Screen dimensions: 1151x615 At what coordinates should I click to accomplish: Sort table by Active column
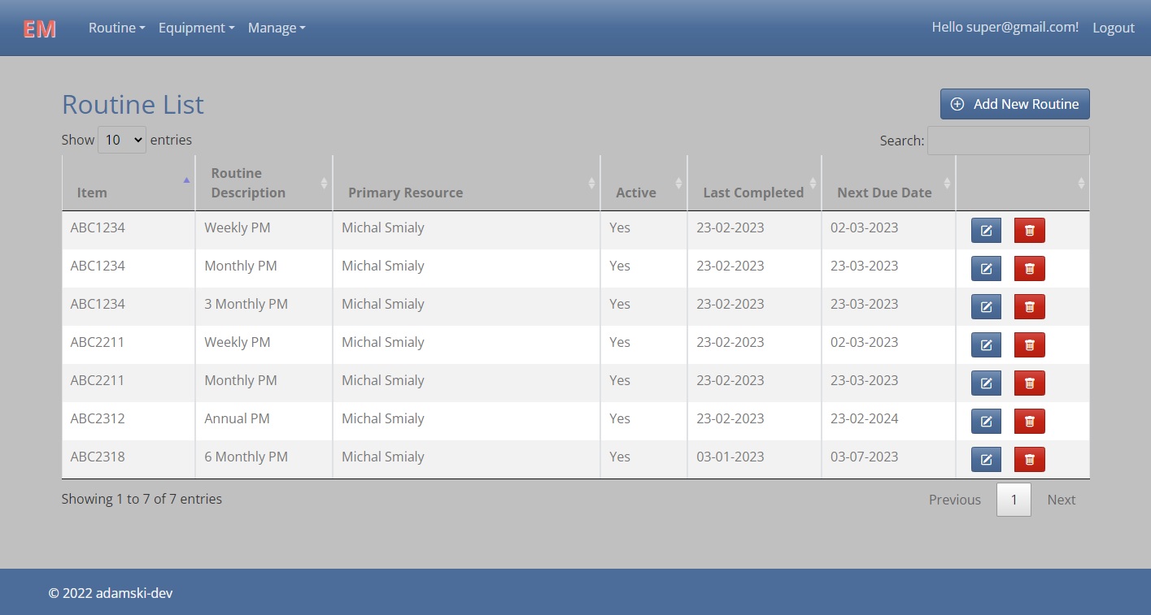pos(644,183)
